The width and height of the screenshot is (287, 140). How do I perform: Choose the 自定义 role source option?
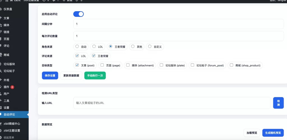click(150, 46)
